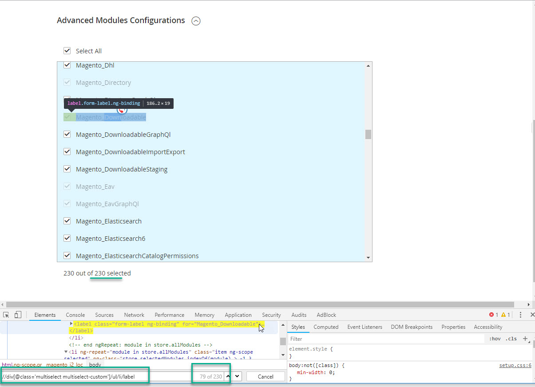Click the Cancel search button
535x387 pixels.
266,376
